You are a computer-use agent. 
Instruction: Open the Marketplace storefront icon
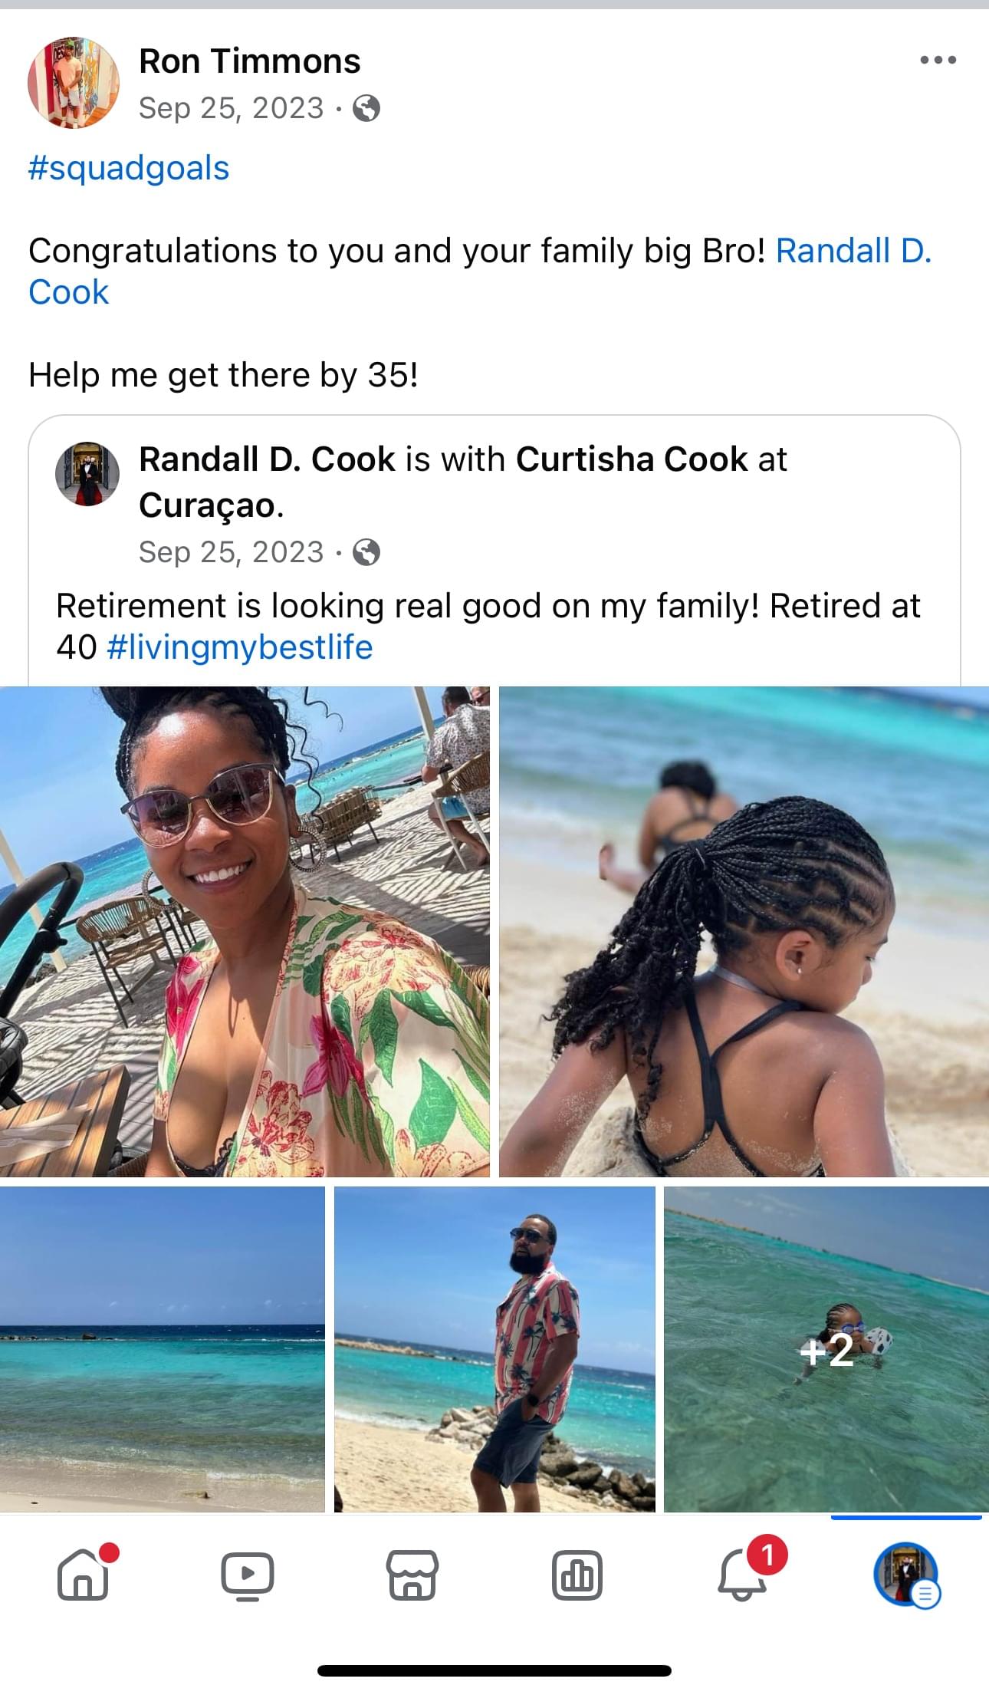pos(412,1575)
